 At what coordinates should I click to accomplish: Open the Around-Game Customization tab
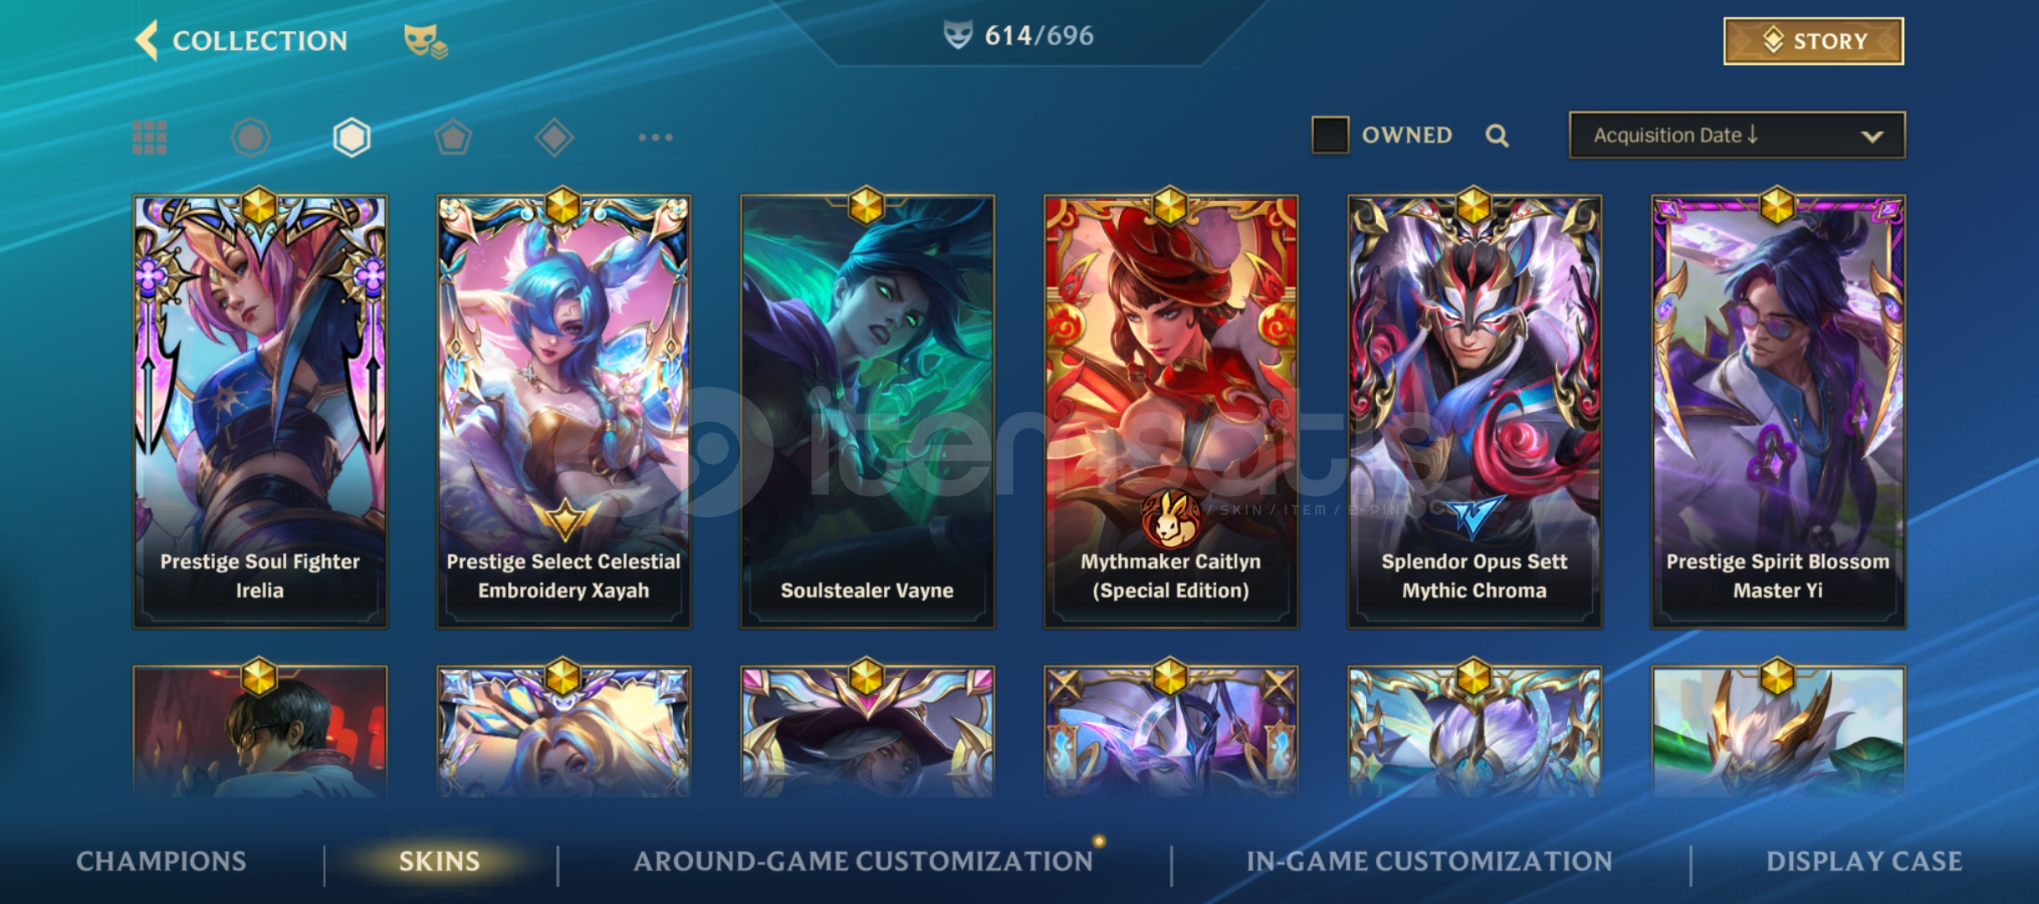click(863, 861)
